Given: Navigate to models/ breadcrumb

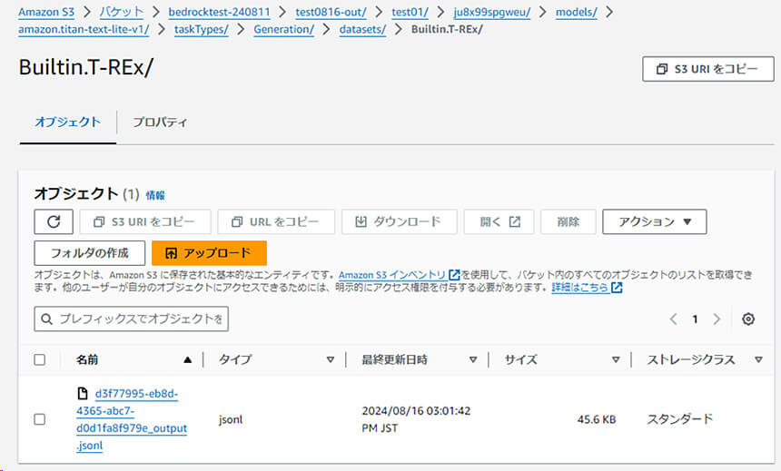Looking at the screenshot, I should point(577,12).
